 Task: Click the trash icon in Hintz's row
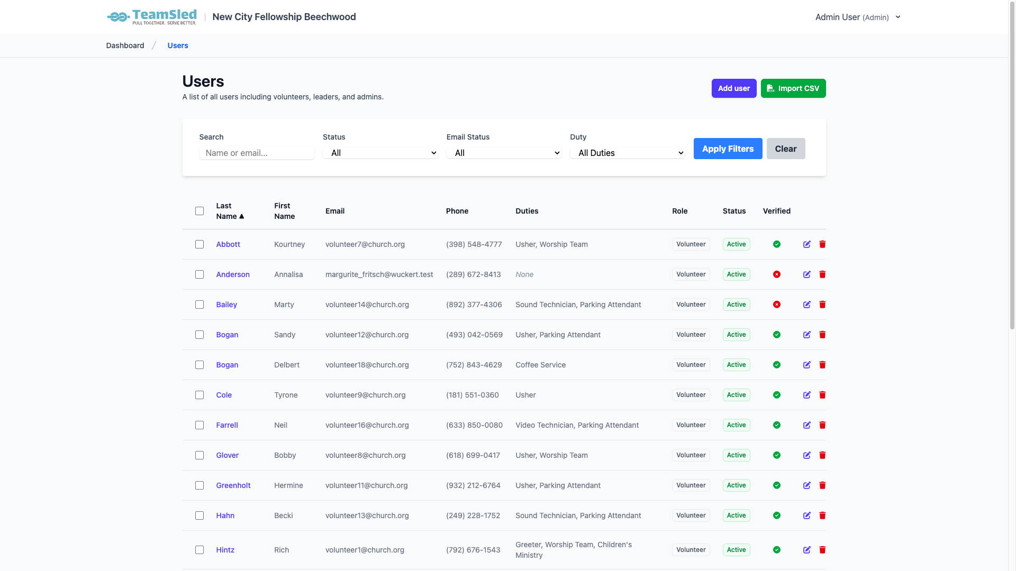[822, 550]
